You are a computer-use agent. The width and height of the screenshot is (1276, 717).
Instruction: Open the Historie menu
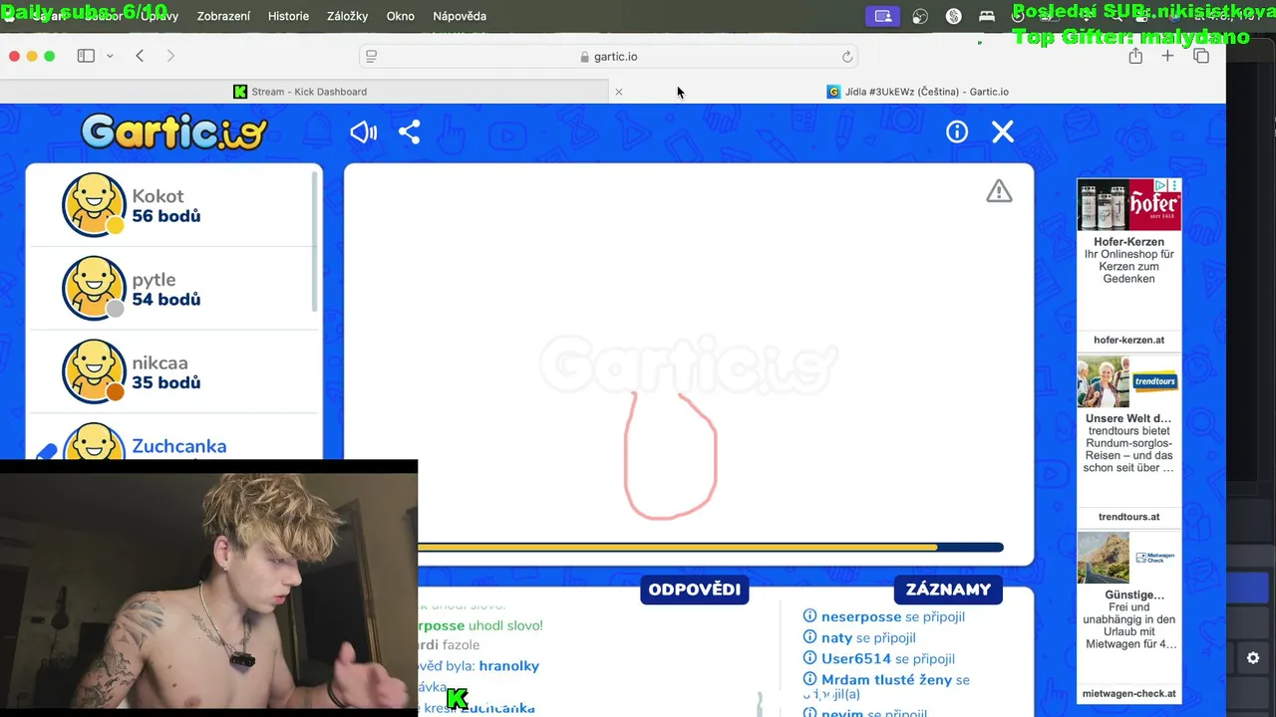pos(288,16)
